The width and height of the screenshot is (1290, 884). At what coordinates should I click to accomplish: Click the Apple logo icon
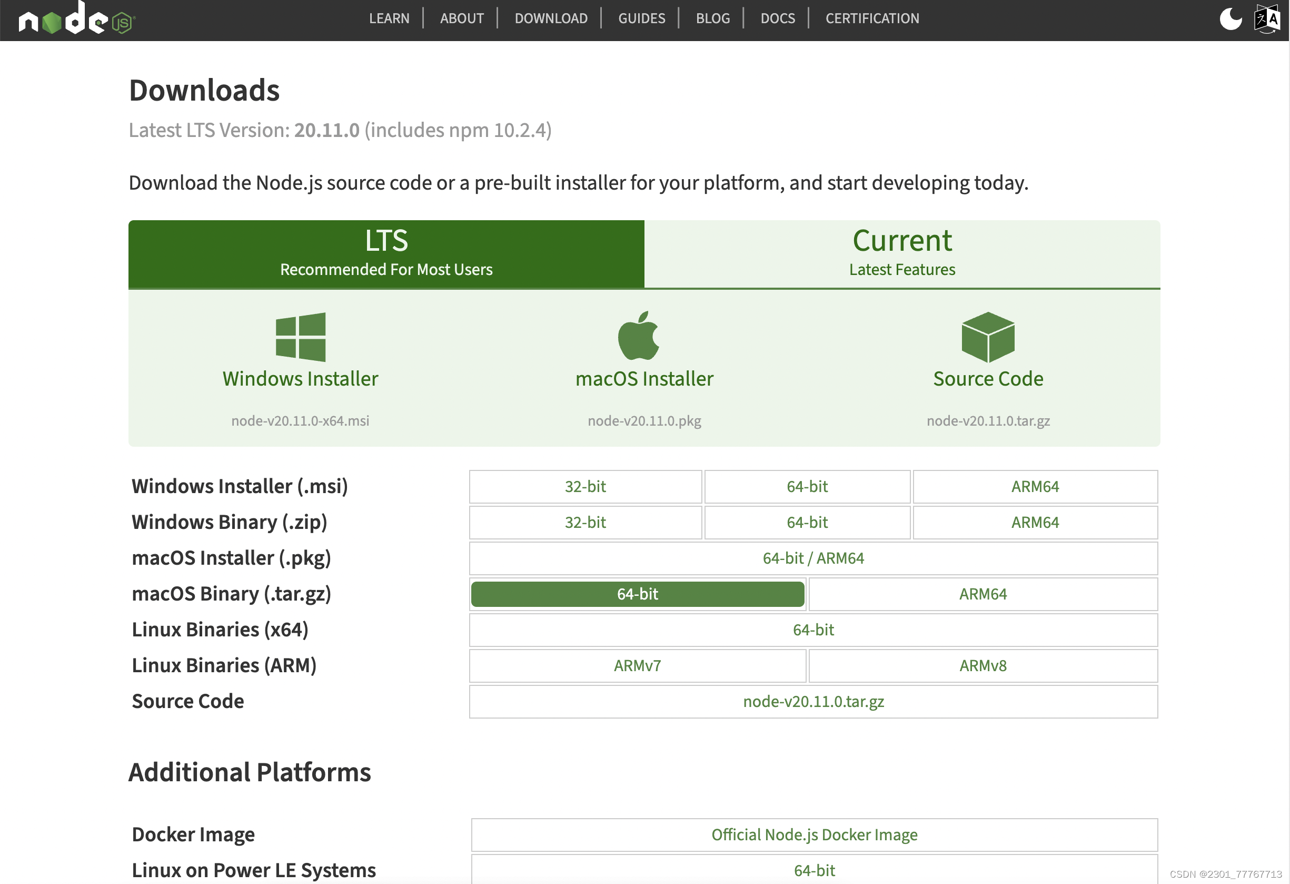[x=638, y=336]
